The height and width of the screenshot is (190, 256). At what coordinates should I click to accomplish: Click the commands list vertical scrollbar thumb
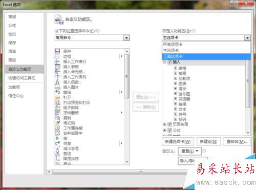[x=127, y=76]
